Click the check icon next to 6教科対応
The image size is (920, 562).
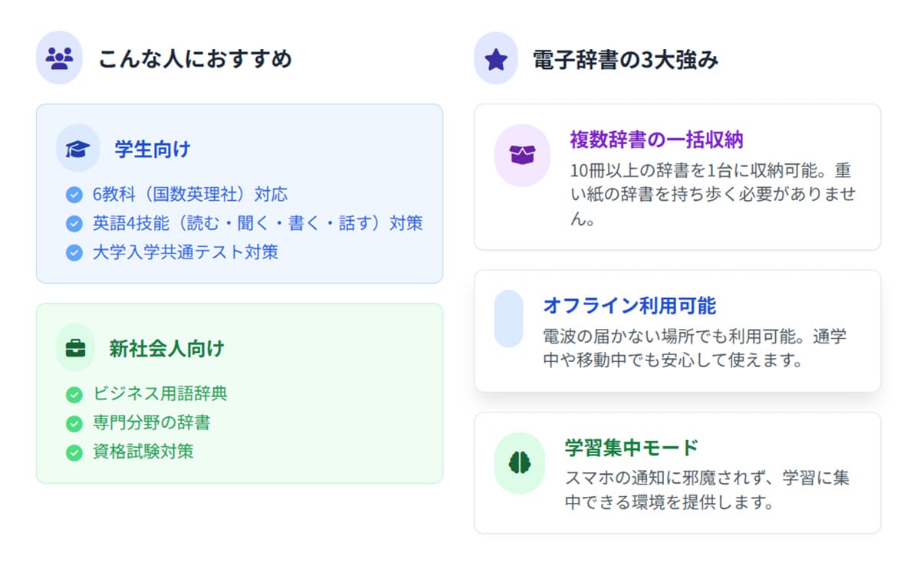click(74, 195)
